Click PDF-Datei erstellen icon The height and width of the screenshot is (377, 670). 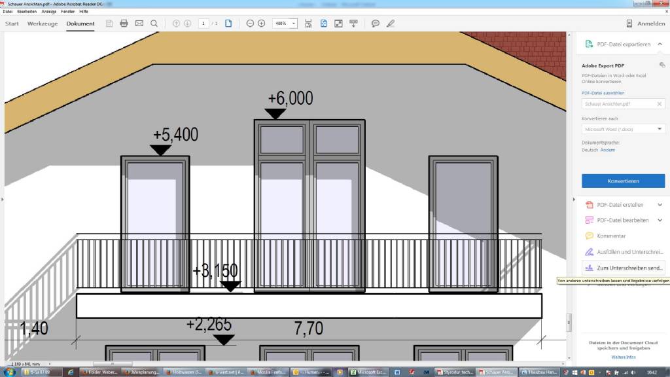point(590,205)
